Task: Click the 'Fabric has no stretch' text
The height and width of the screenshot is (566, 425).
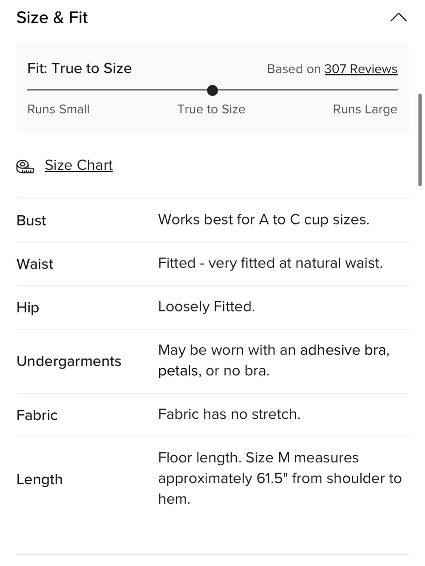Action: [229, 414]
